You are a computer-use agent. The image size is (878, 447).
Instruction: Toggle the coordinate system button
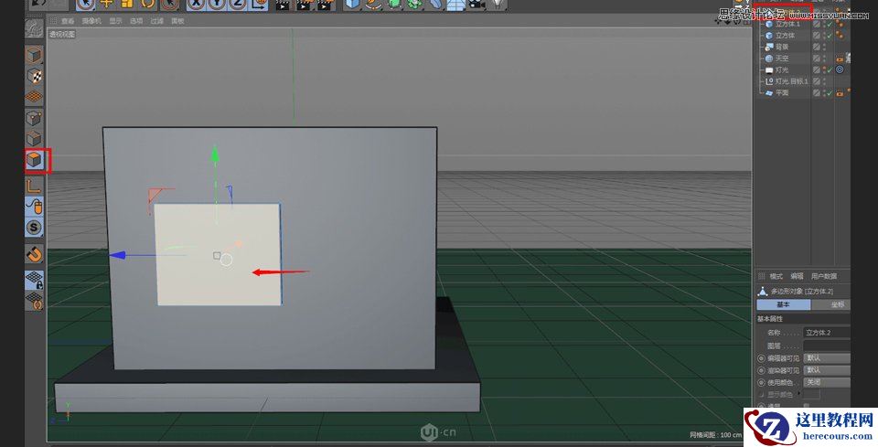click(259, 5)
